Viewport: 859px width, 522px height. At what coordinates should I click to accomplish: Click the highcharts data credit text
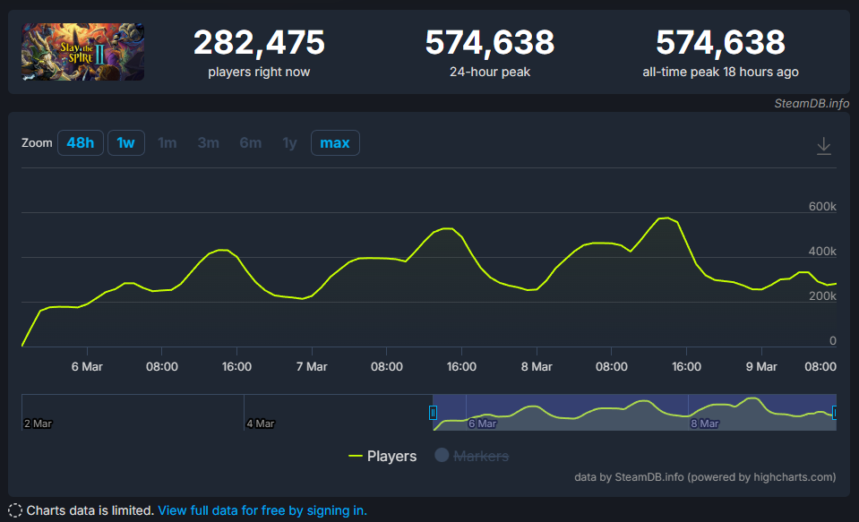(x=705, y=477)
